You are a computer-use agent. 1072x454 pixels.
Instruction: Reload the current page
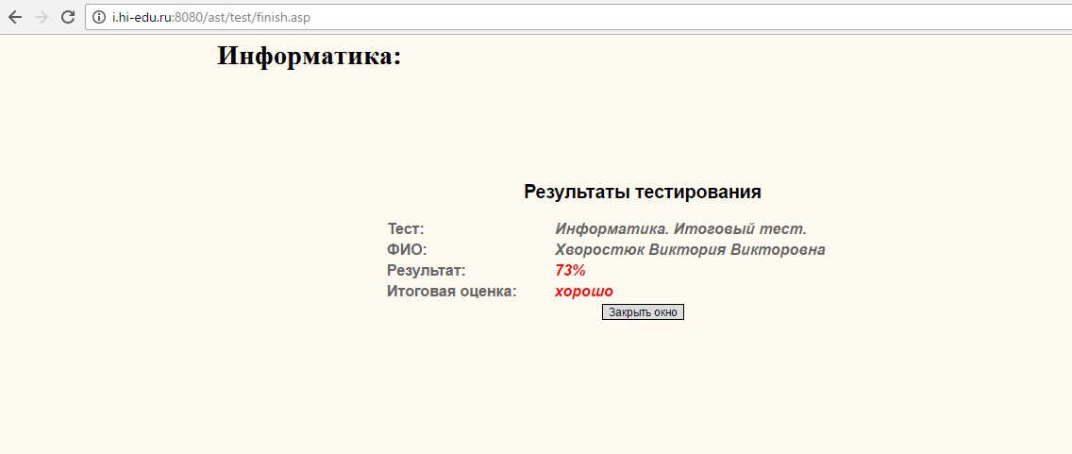pos(68,17)
